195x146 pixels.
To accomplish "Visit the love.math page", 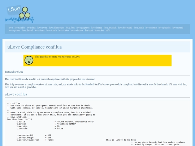I will (x=139, y=27).
